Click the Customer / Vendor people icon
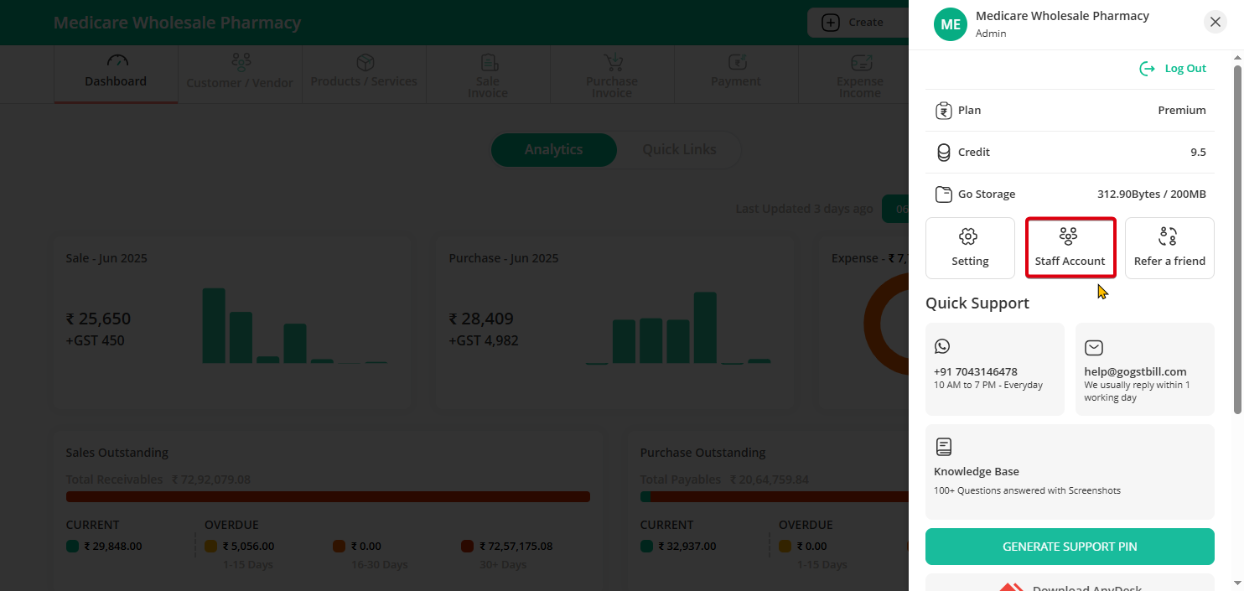Viewport: 1244px width, 591px height. pyautogui.click(x=241, y=62)
